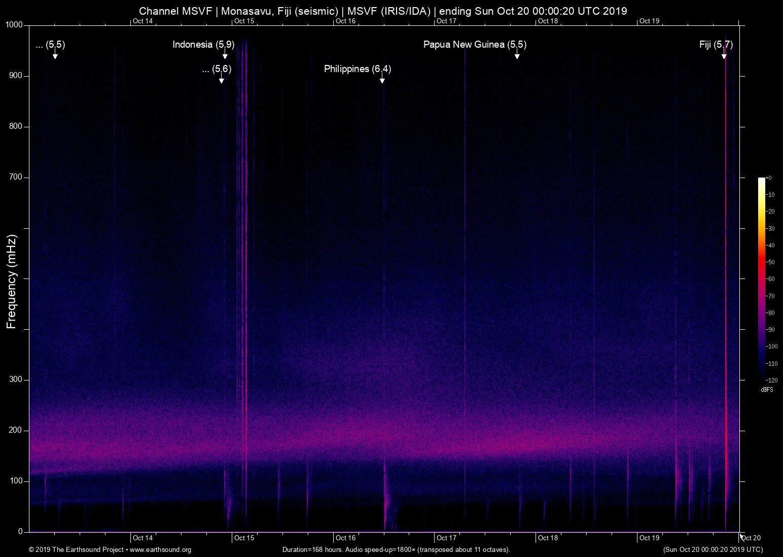Click the 200 mHz tick on frequency axis
Viewport: 783px width, 557px height.
click(x=16, y=430)
